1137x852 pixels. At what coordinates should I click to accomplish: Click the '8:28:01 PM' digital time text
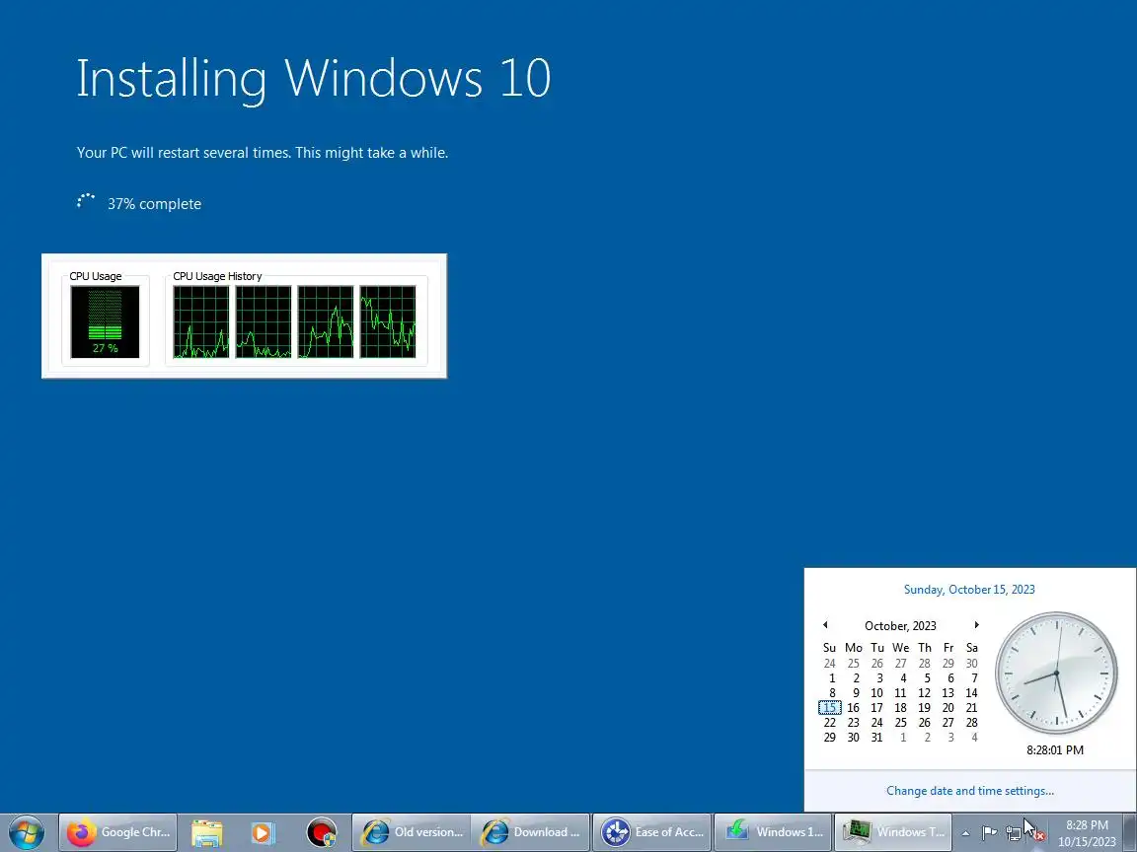[1055, 750]
